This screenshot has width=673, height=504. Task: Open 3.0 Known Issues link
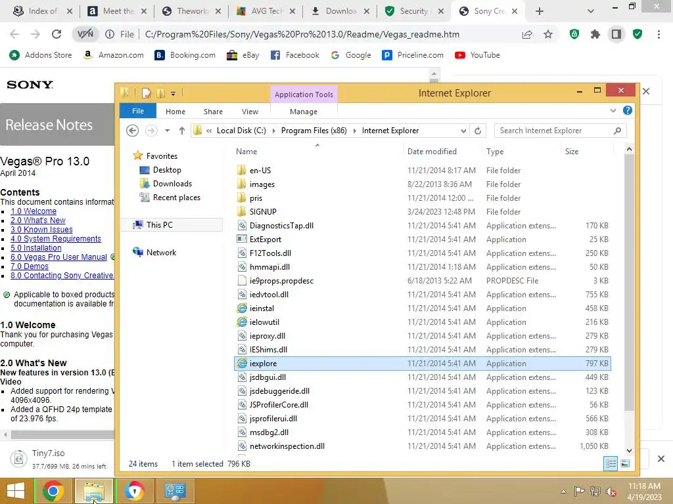pos(41,230)
